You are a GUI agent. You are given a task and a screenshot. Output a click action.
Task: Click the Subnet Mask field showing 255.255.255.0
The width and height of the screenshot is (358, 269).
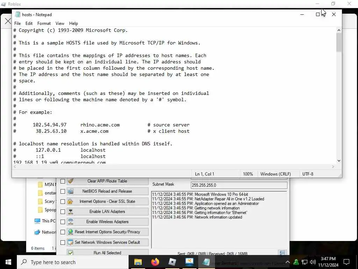pos(239,185)
